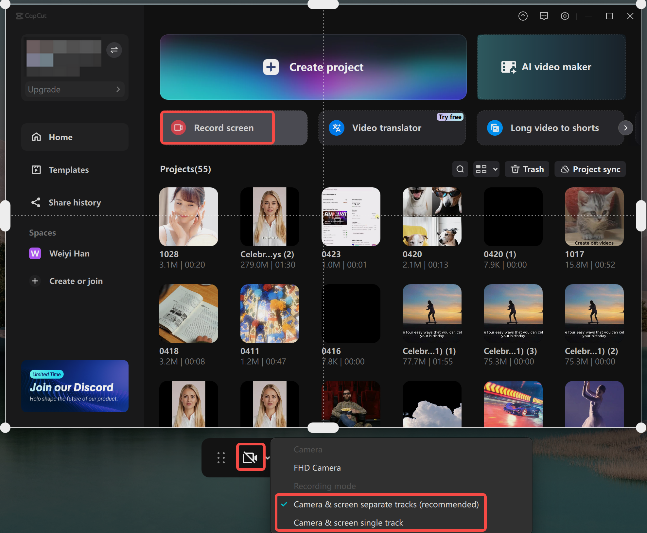647x533 pixels.
Task: Open the project view layout dropdown
Action: click(486, 169)
